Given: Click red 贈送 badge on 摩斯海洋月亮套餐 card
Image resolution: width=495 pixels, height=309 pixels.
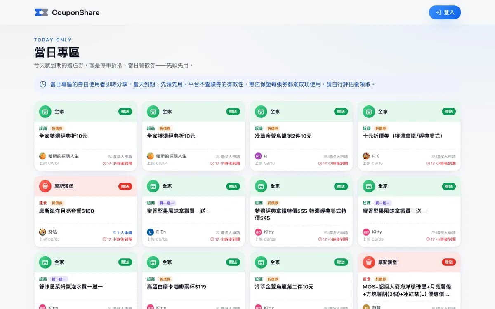Looking at the screenshot, I should pos(125,186).
